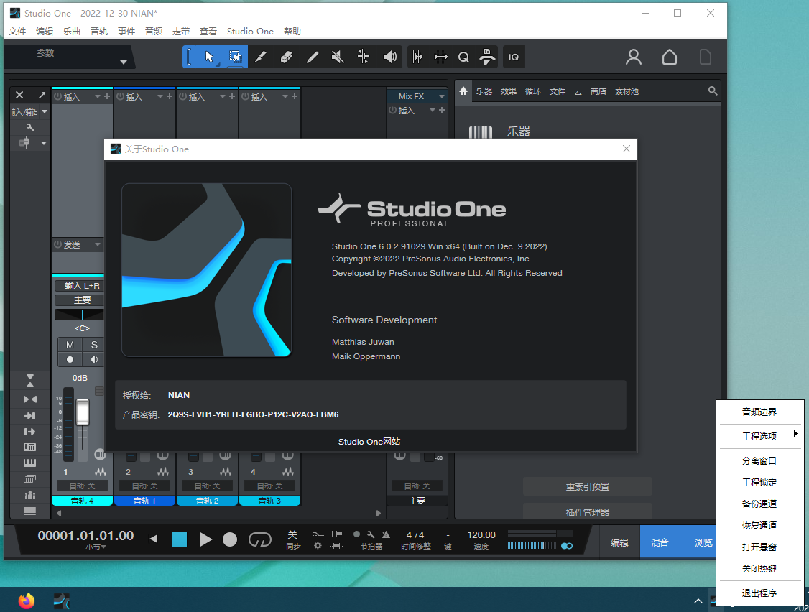The height and width of the screenshot is (612, 809).
Task: Toggle the 发送 sends power button
Action: pos(57,245)
